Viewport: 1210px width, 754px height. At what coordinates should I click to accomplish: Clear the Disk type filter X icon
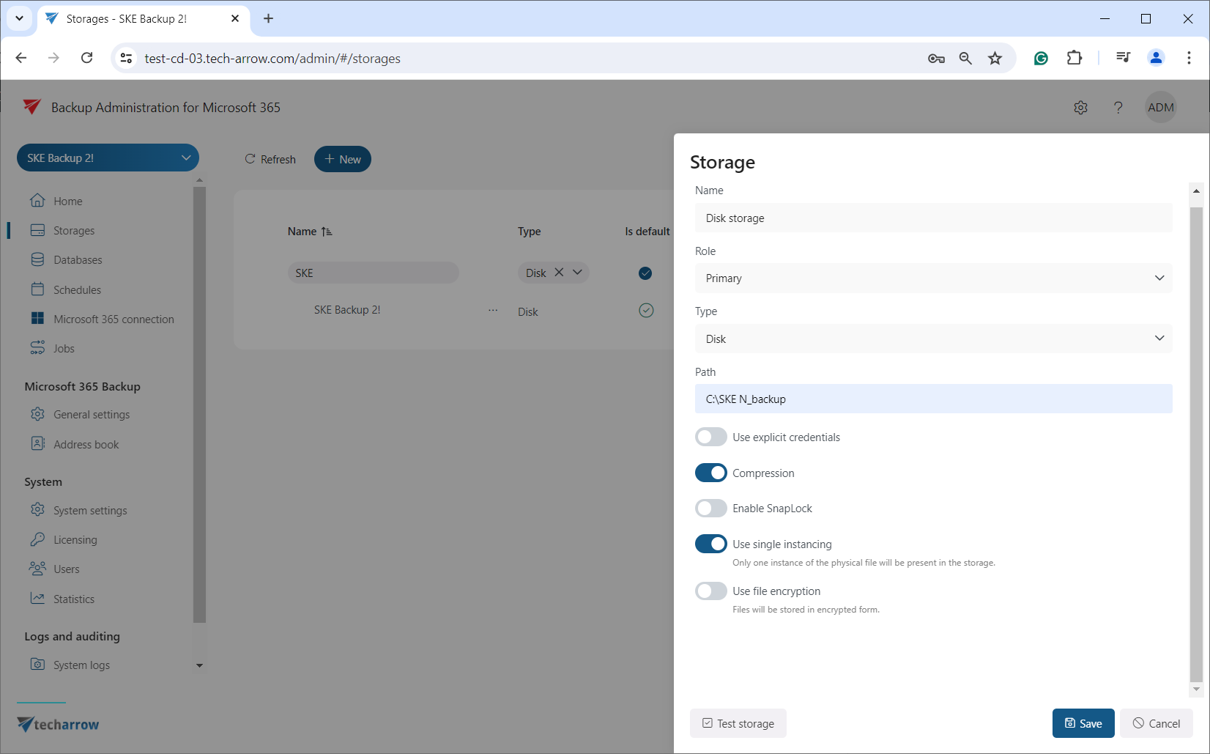coord(559,273)
